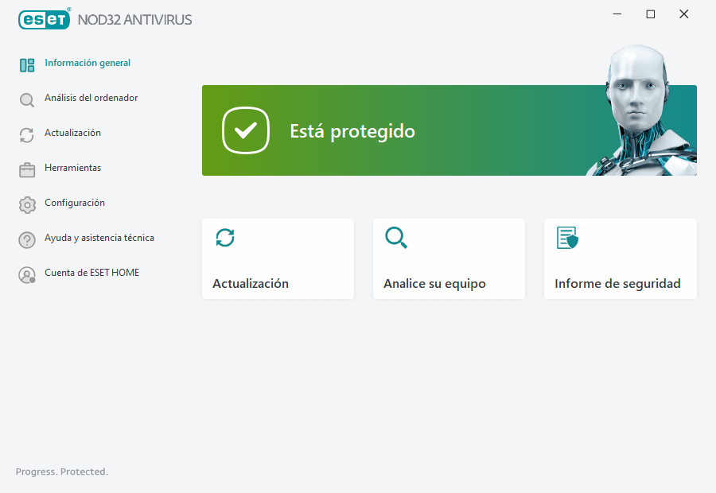The height and width of the screenshot is (493, 716).
Task: Click the magnifying glass on Analice su equipo card
Action: [x=395, y=238]
